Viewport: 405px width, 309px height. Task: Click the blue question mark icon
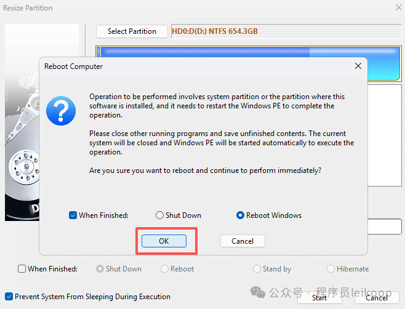[x=62, y=111]
